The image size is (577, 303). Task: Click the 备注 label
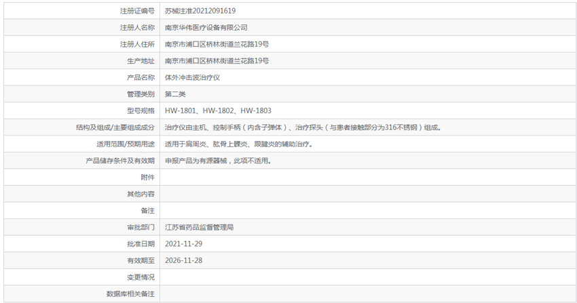pos(148,211)
